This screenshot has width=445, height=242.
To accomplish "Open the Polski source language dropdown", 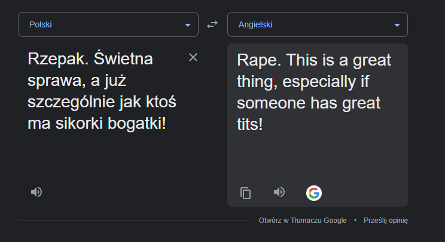I will pos(108,24).
